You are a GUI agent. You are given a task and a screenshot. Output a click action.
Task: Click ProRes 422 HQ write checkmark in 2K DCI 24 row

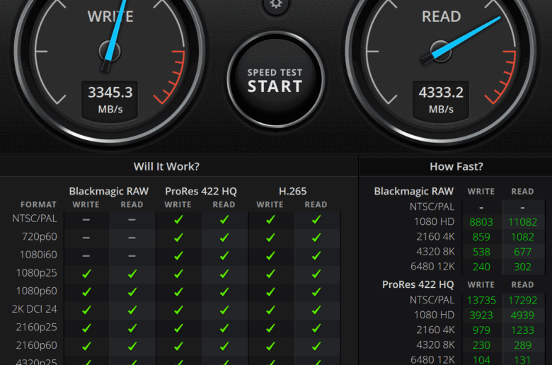[x=178, y=310]
